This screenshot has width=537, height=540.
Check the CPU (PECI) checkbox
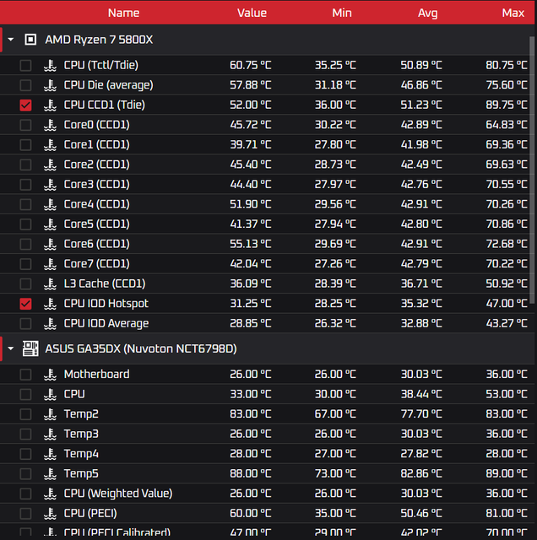pyautogui.click(x=25, y=514)
